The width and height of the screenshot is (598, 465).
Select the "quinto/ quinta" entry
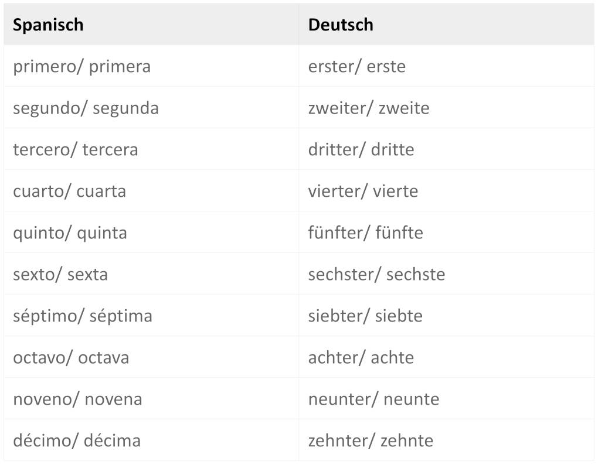pyautogui.click(x=70, y=232)
